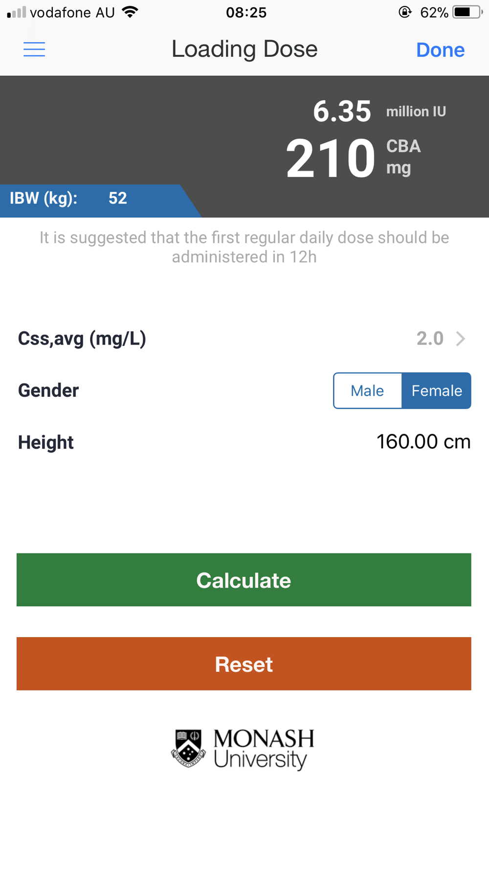
Task: Edit the Height 160.00 cm field
Action: pyautogui.click(x=423, y=442)
